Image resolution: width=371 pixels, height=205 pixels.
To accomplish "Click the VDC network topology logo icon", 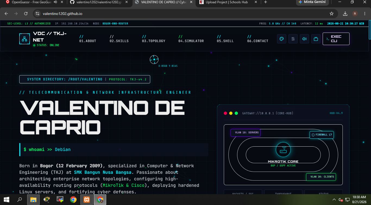I will (25, 39).
